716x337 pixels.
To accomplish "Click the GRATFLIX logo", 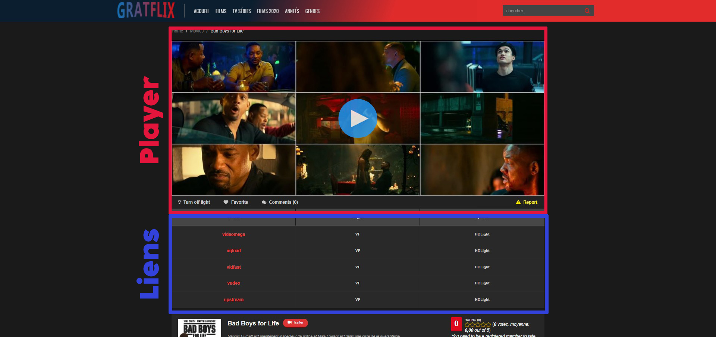I will [146, 10].
